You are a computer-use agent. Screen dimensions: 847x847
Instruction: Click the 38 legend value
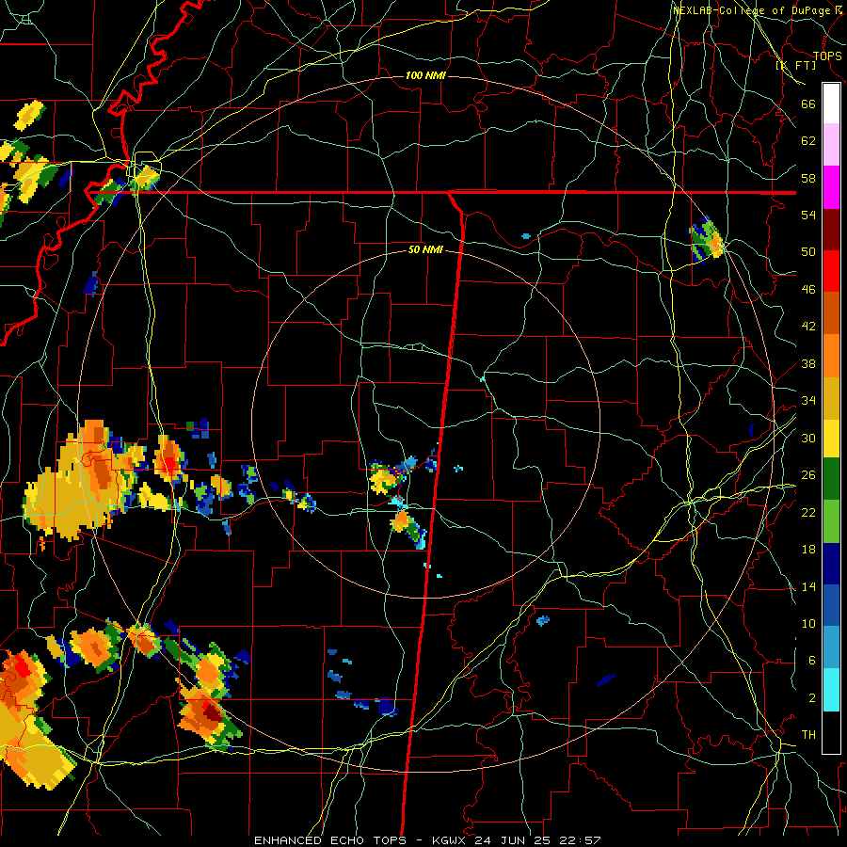coord(808,364)
